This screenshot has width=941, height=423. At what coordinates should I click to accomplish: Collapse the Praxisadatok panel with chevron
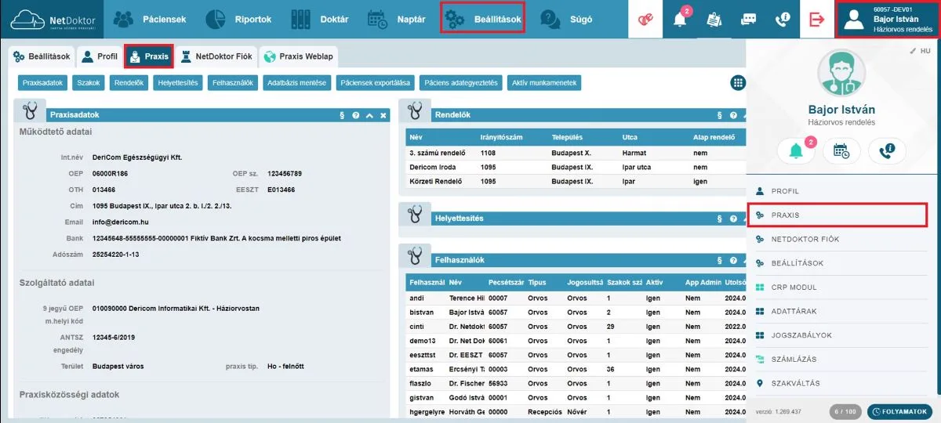pos(369,115)
